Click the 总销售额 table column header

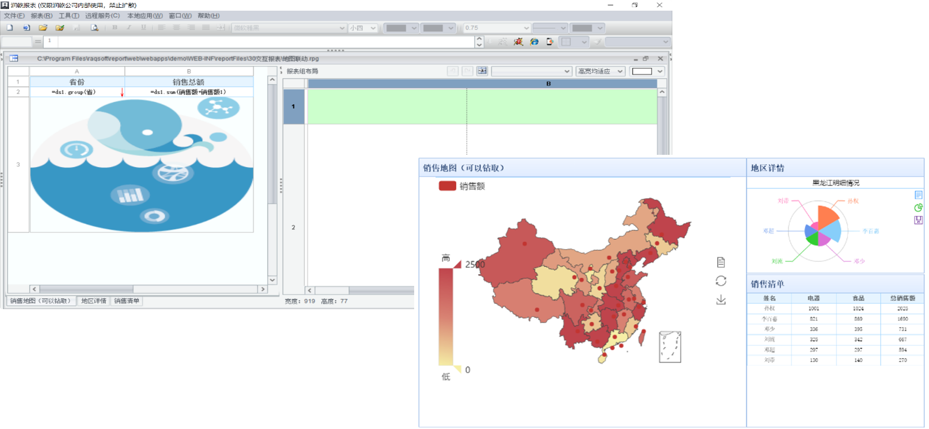[902, 298]
